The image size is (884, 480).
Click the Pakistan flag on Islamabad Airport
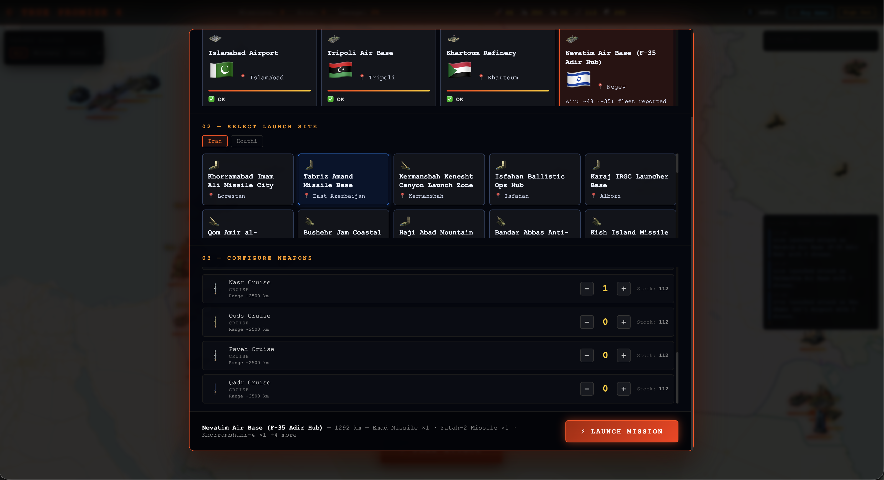[x=221, y=70]
